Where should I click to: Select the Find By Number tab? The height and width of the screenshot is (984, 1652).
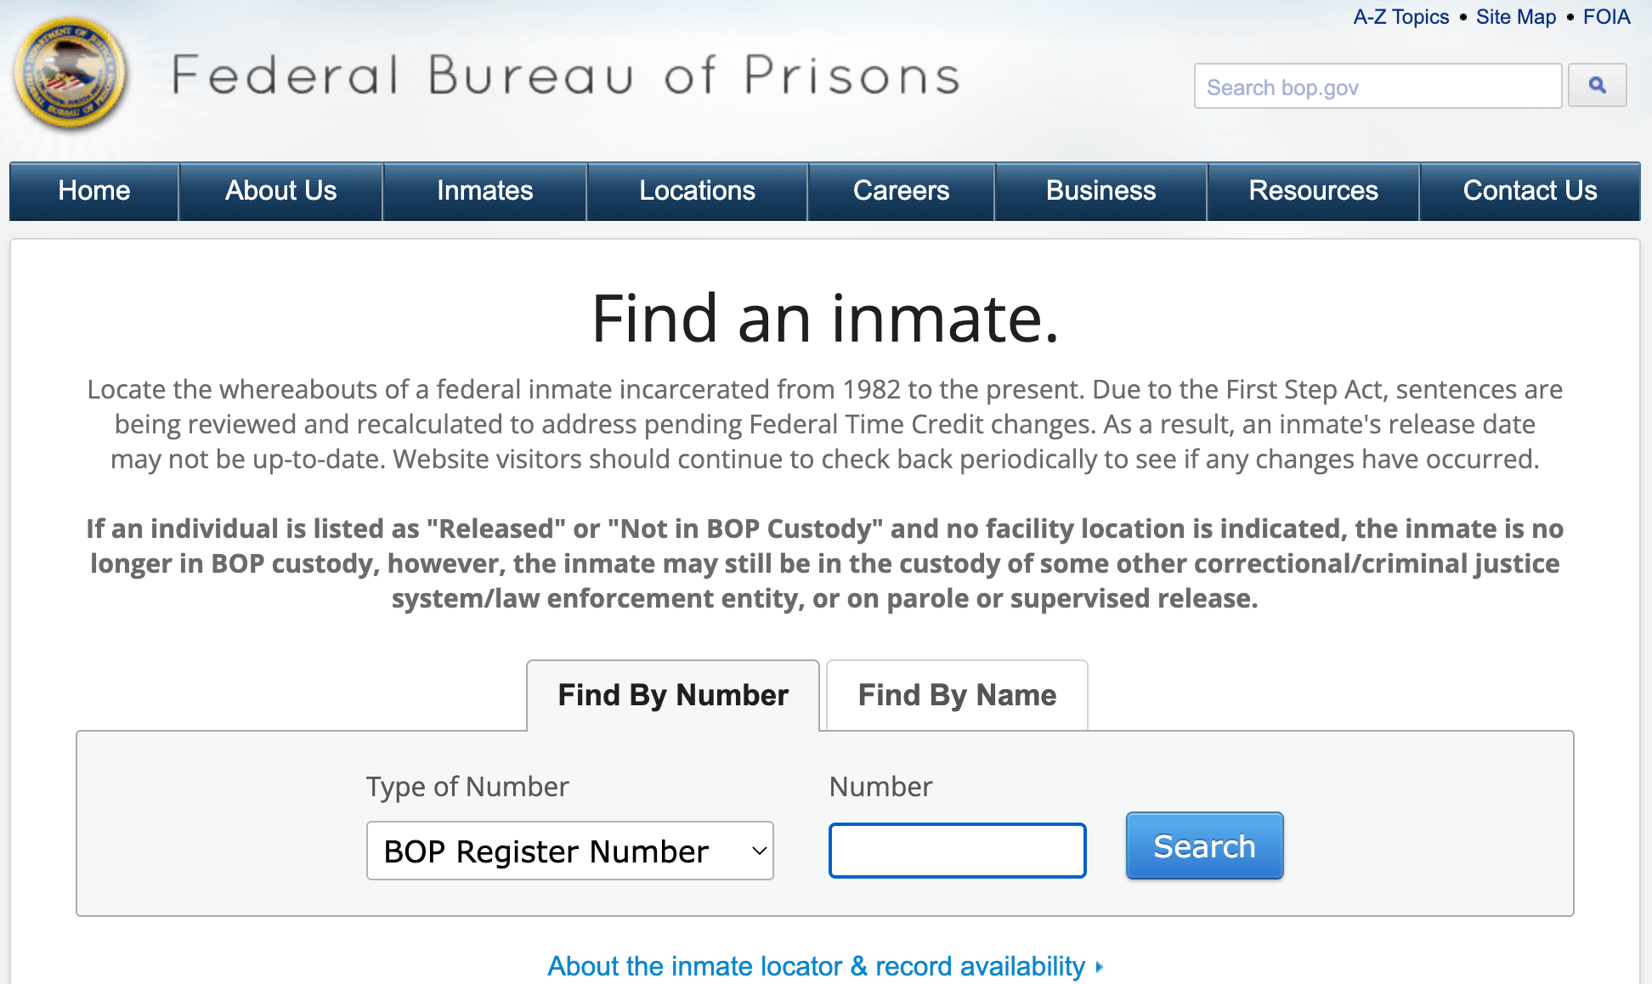(x=672, y=695)
